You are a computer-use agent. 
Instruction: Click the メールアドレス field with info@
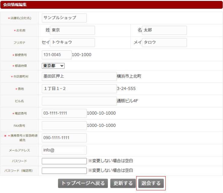coord(64,150)
